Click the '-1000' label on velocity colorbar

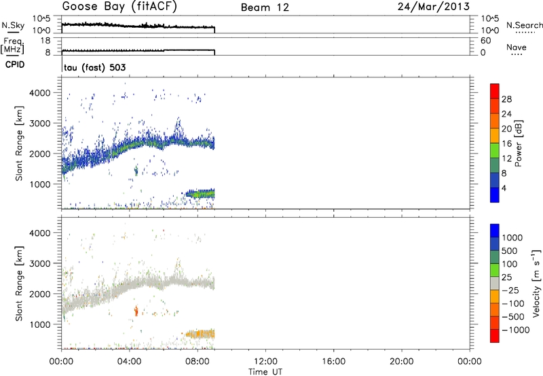515,330
